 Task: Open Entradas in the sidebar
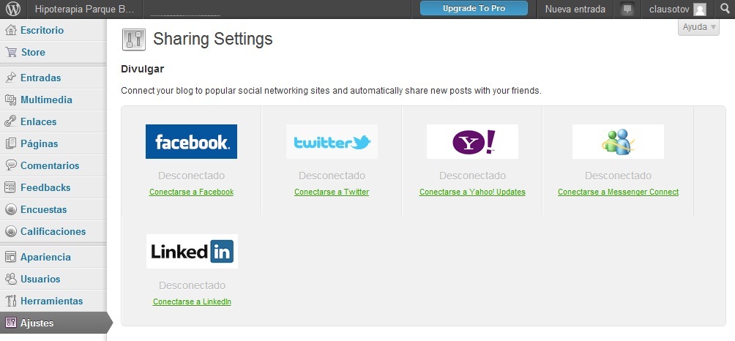pyautogui.click(x=40, y=78)
